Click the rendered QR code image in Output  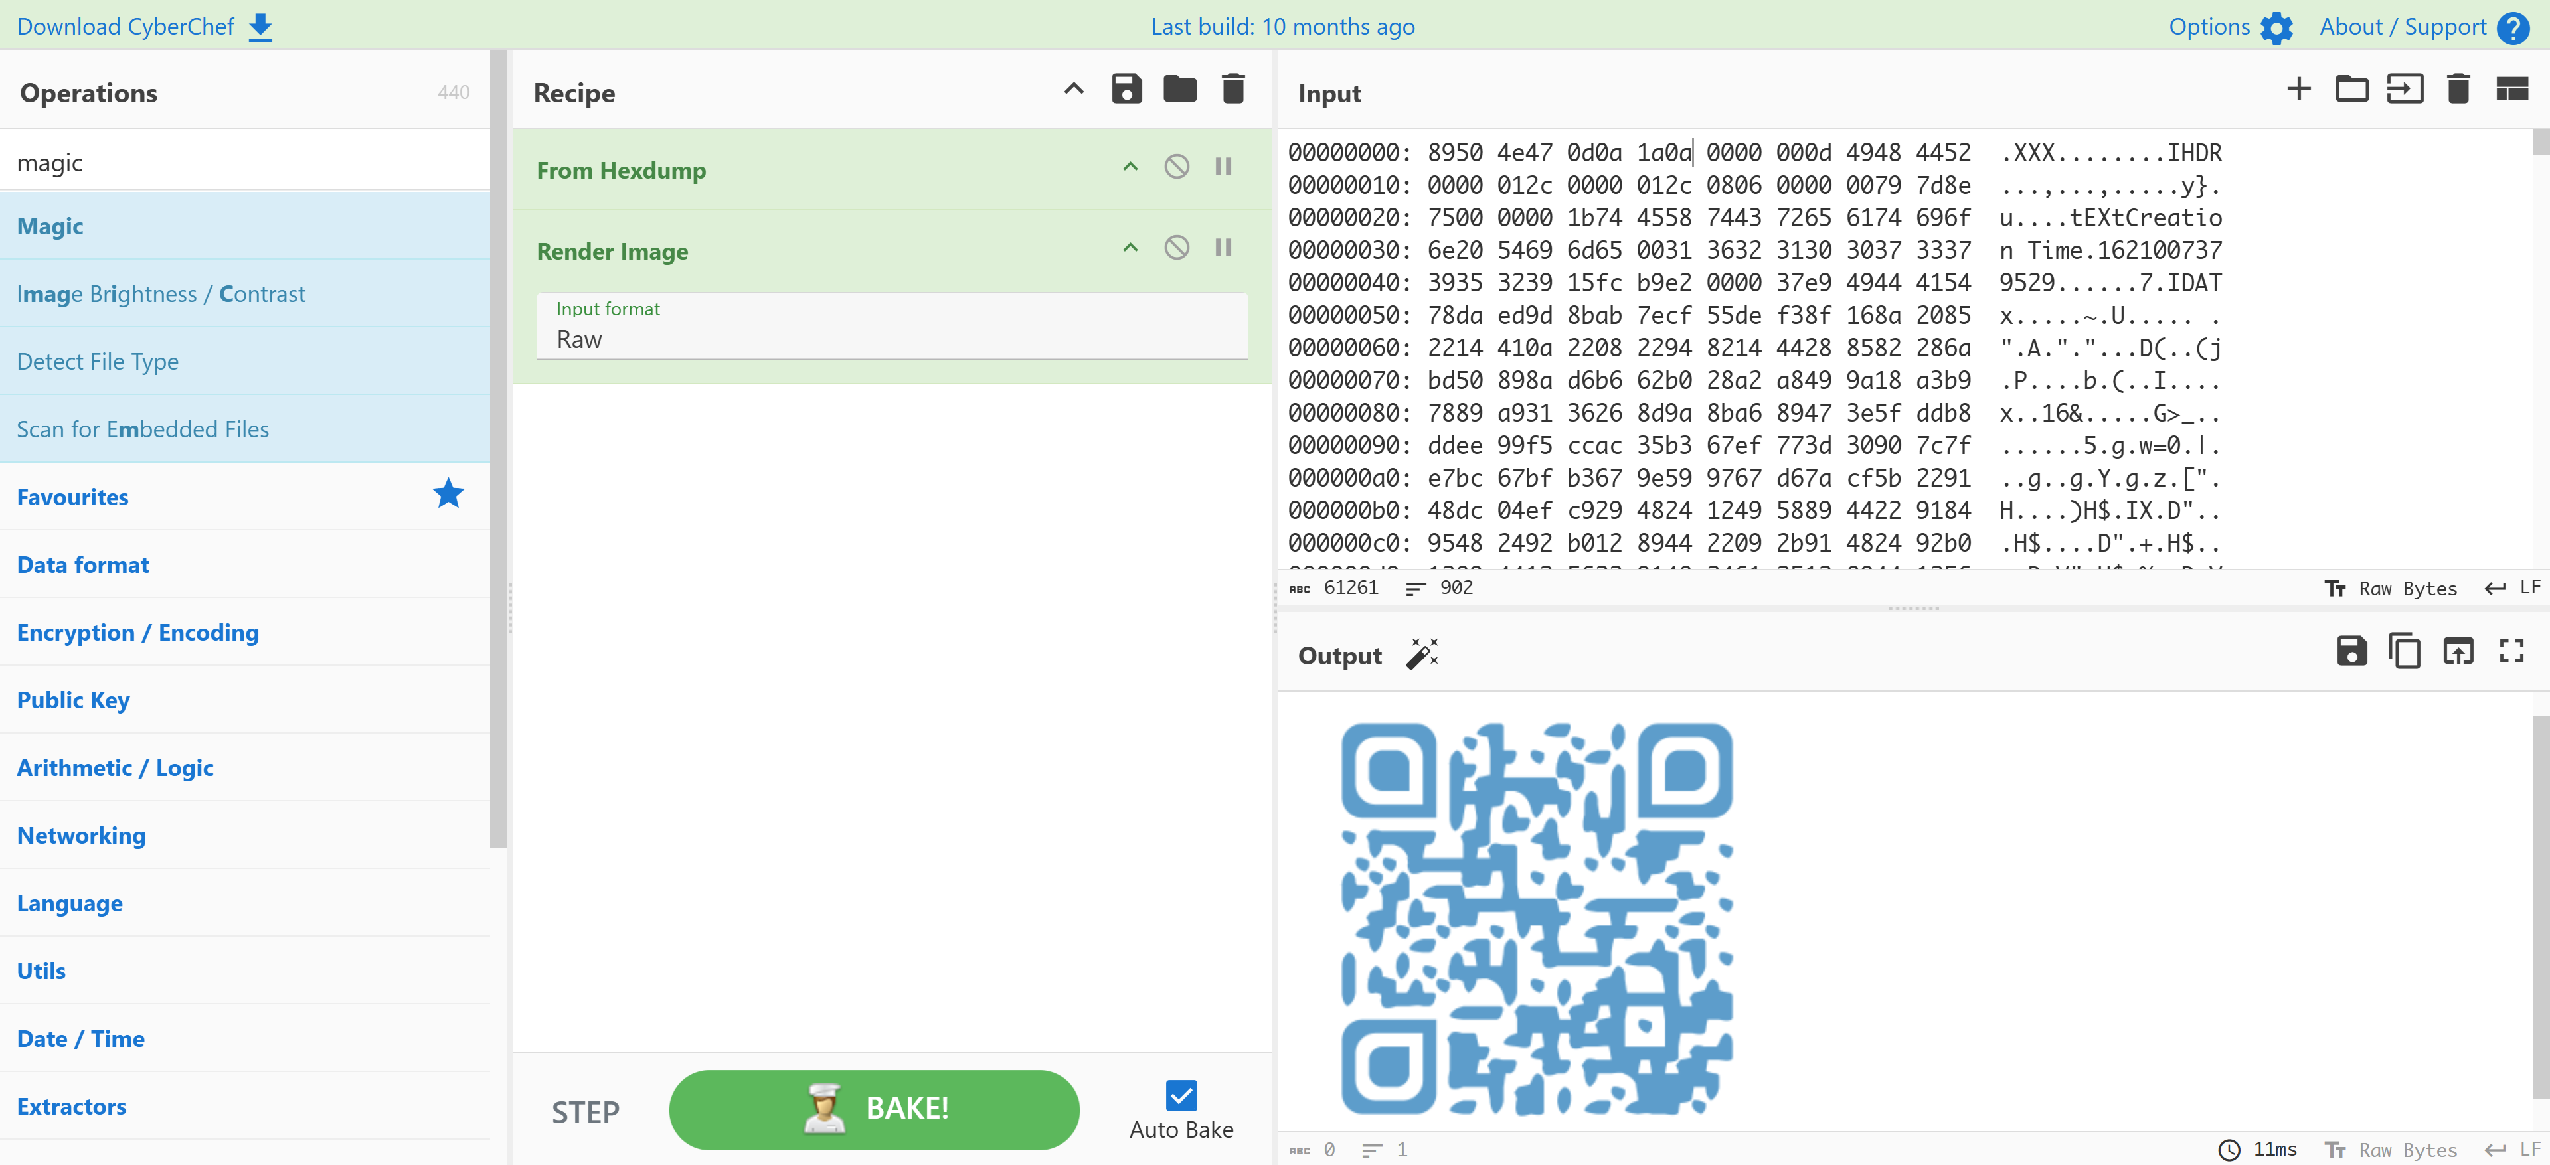tap(1537, 919)
